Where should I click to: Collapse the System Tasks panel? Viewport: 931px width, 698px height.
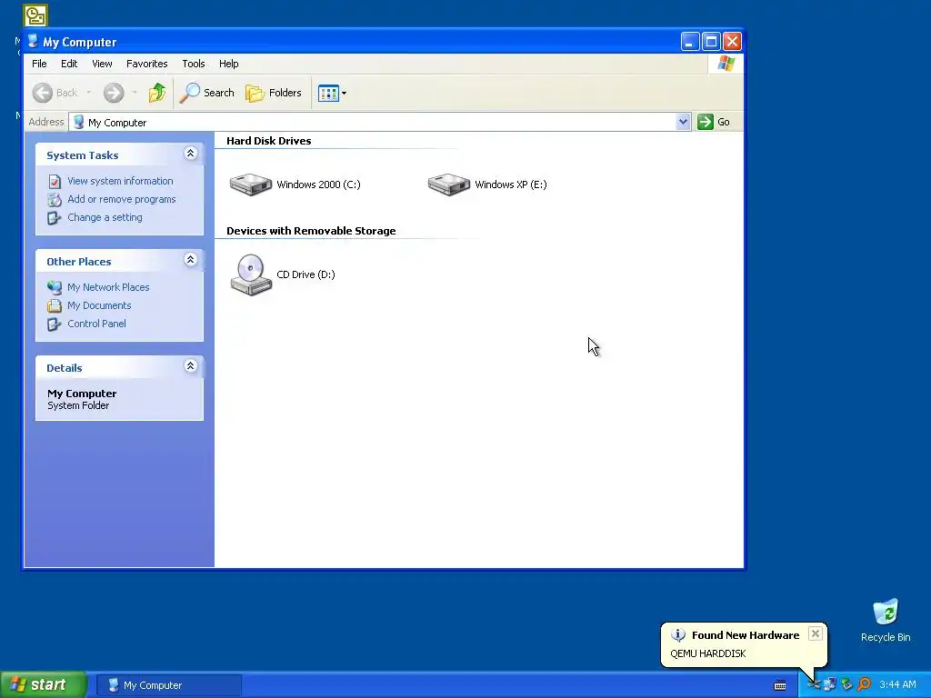pos(191,154)
